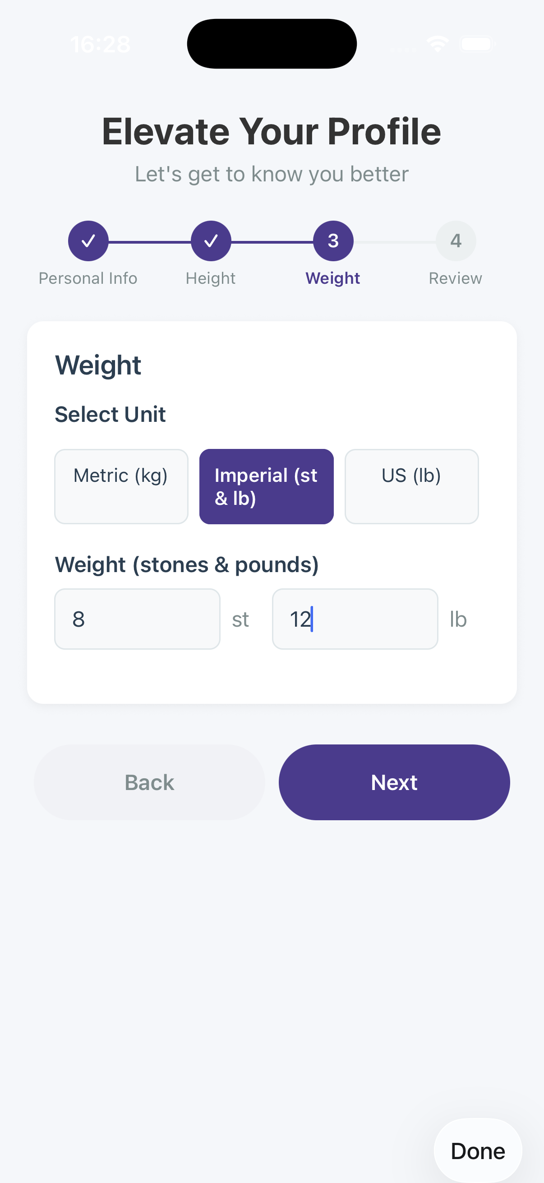Tap the Wi-Fi status icon
The height and width of the screenshot is (1183, 544).
[437, 43]
